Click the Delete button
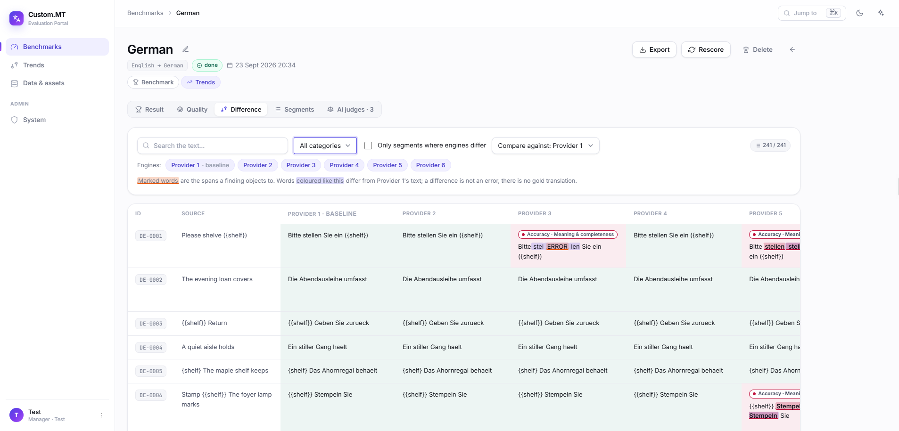This screenshot has width=899, height=431. point(758,49)
